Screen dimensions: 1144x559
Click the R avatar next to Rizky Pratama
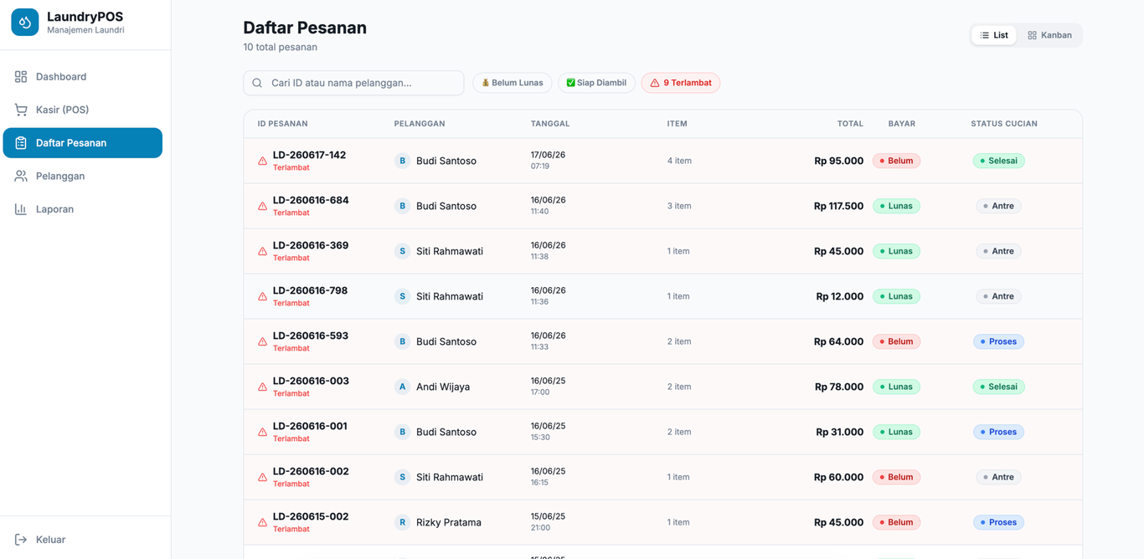pyautogui.click(x=402, y=522)
